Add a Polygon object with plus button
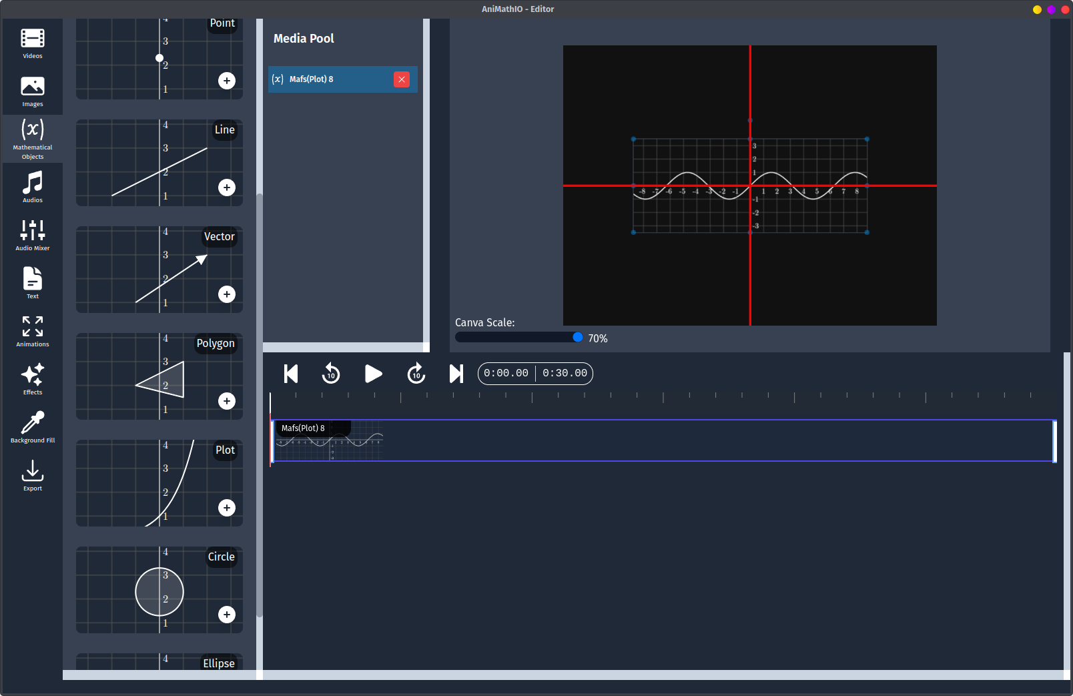This screenshot has width=1073, height=696. [227, 401]
